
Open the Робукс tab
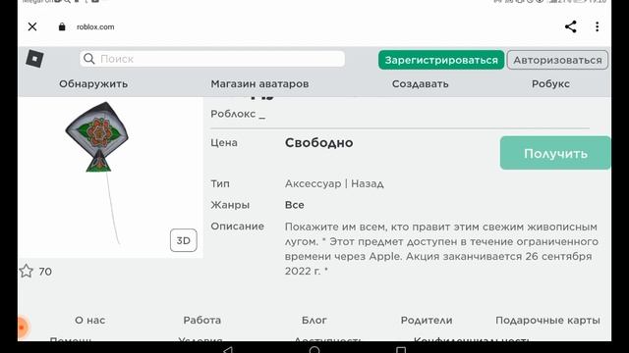[550, 84]
